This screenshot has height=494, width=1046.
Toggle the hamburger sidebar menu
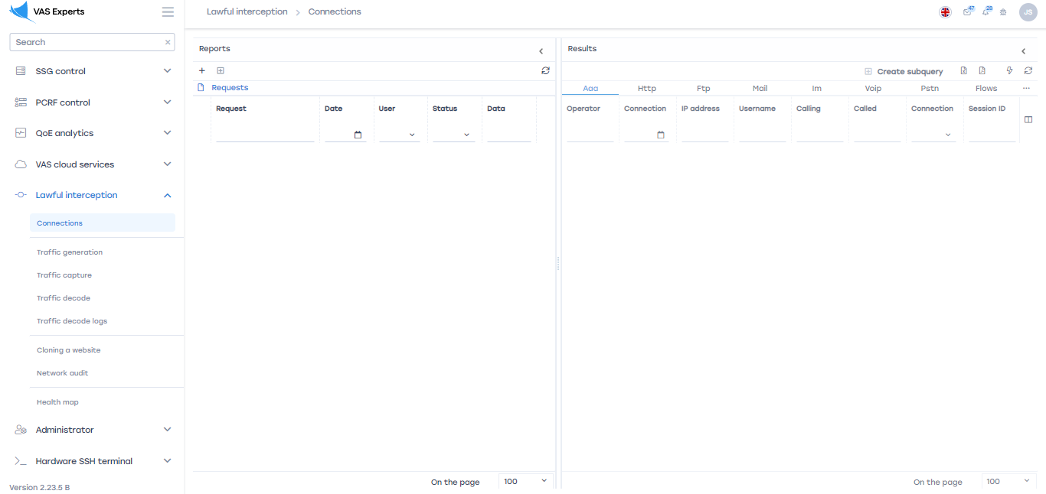(x=168, y=12)
